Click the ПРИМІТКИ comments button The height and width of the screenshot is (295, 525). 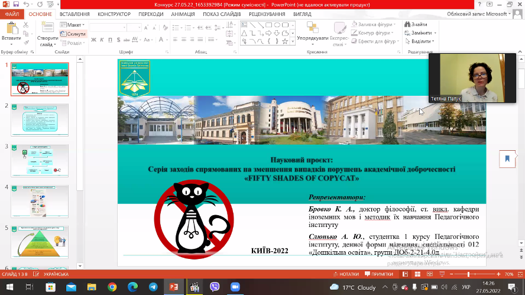click(379, 274)
